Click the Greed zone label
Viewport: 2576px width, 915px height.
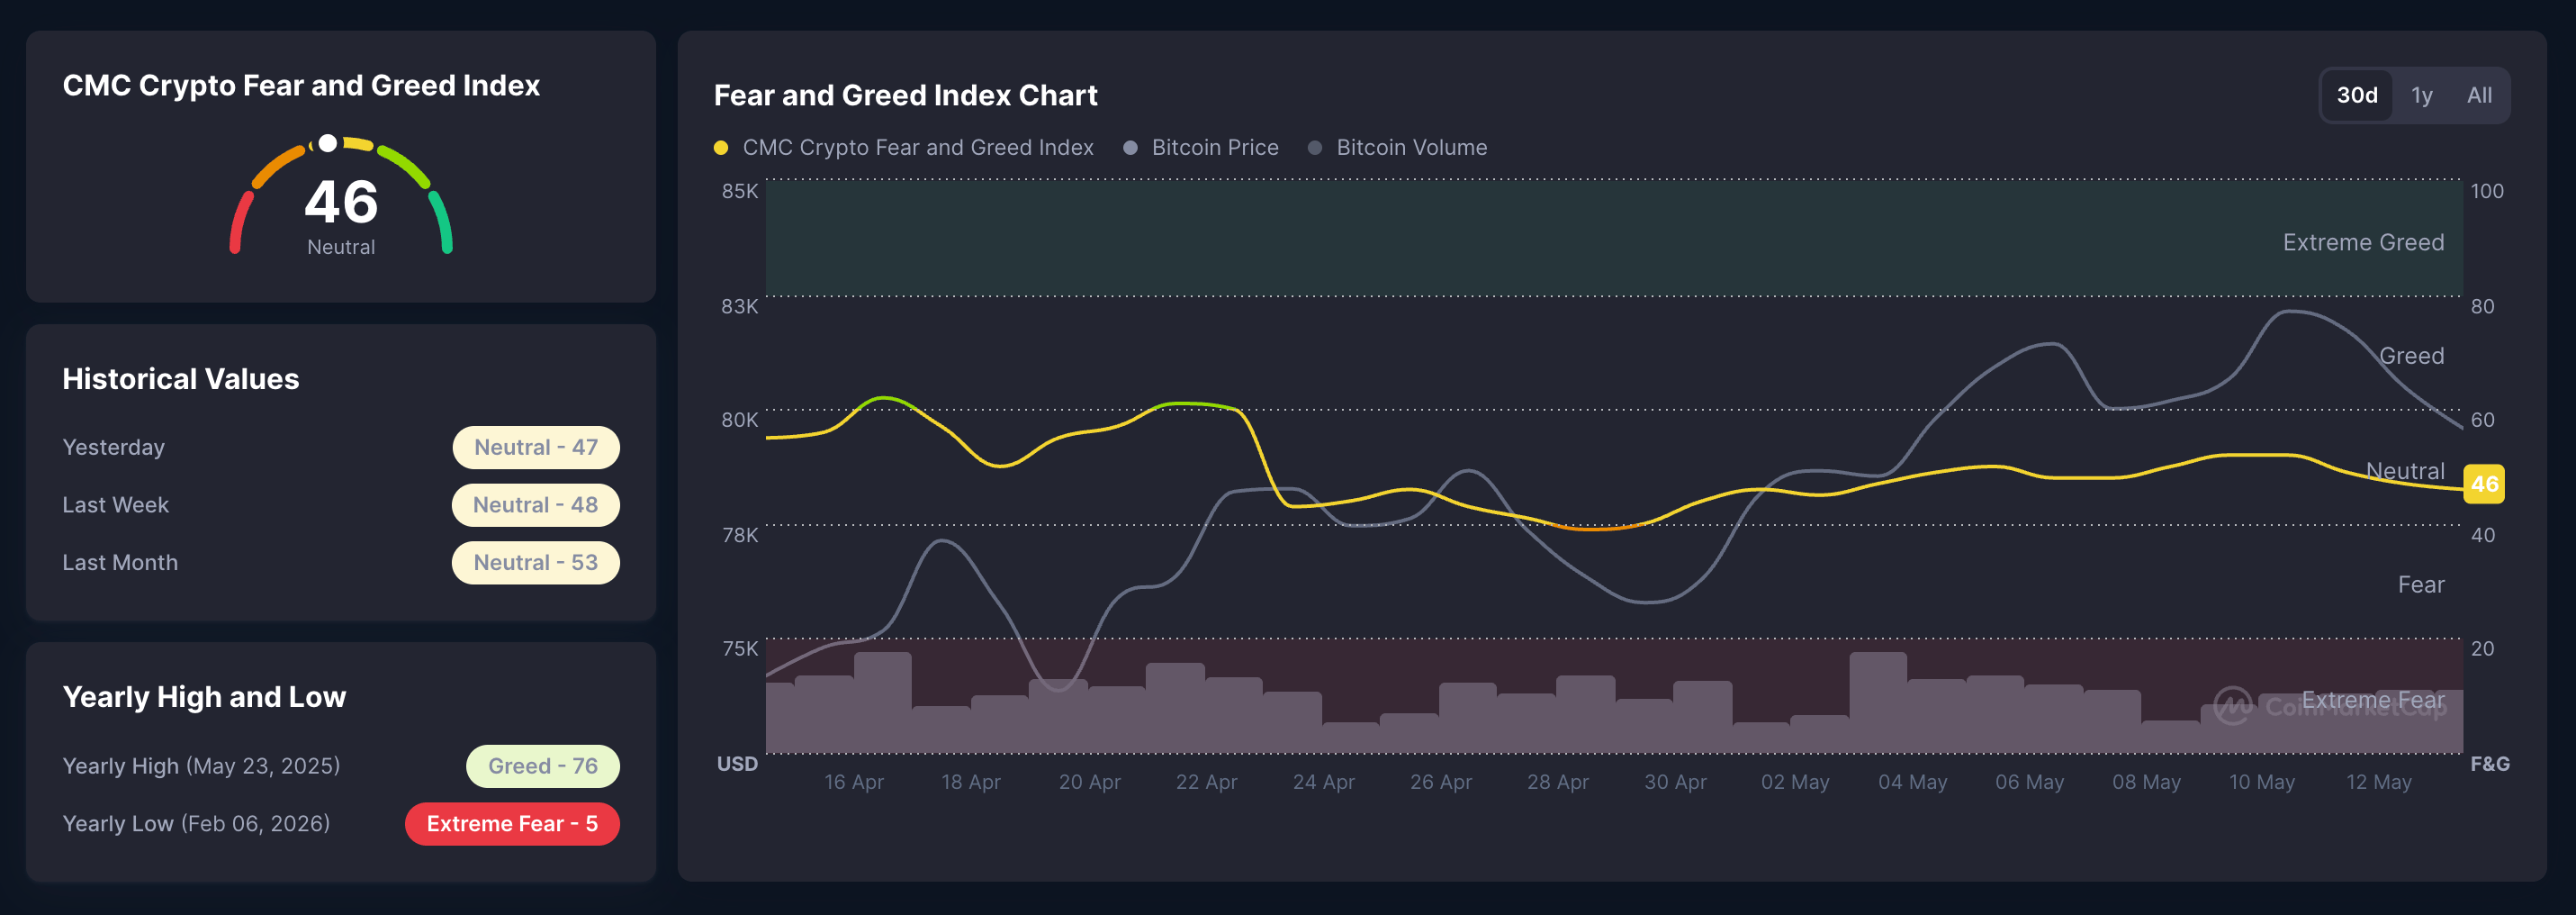2411,356
